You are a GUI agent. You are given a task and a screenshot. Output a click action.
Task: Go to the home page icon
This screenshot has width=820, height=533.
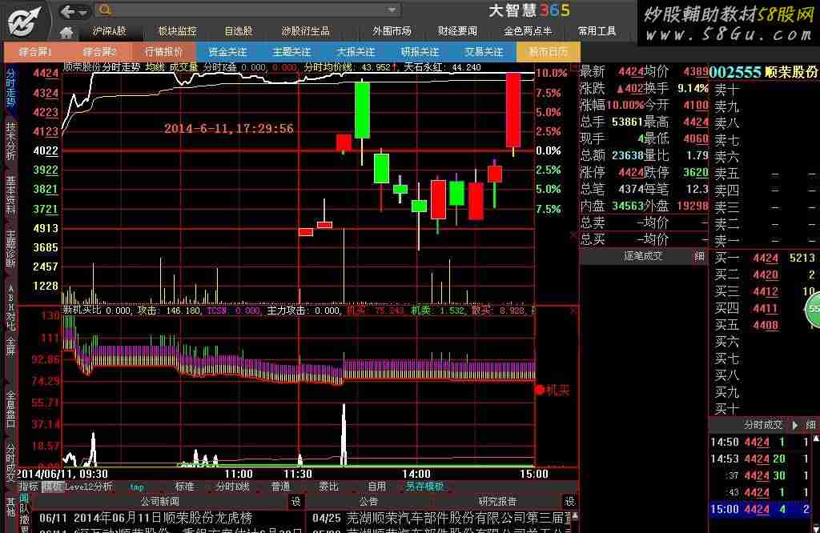pyautogui.click(x=66, y=32)
